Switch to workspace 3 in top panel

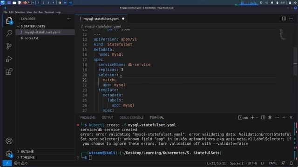48,3
